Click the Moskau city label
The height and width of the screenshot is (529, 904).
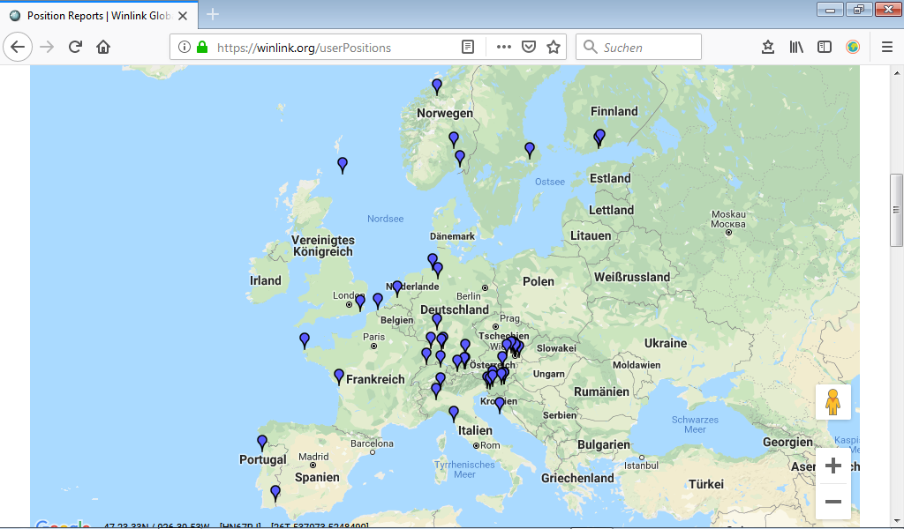tap(728, 220)
